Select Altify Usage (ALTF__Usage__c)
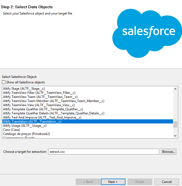The image size is (182, 186). tap(88, 126)
